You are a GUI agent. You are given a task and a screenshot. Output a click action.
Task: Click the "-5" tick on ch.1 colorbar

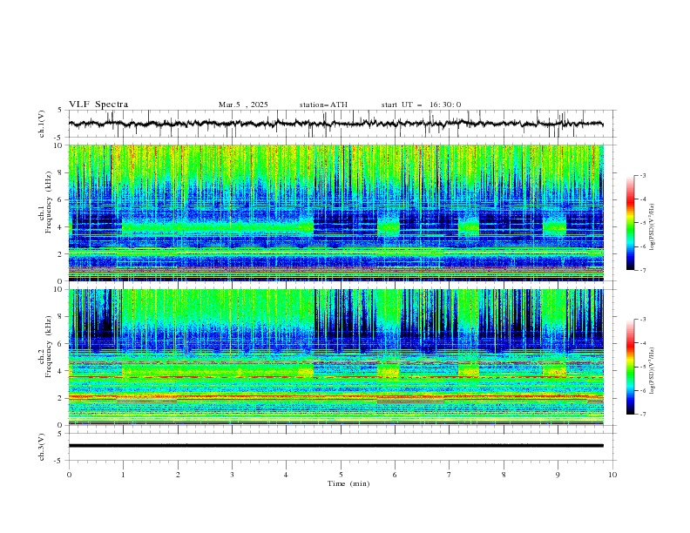(x=643, y=223)
